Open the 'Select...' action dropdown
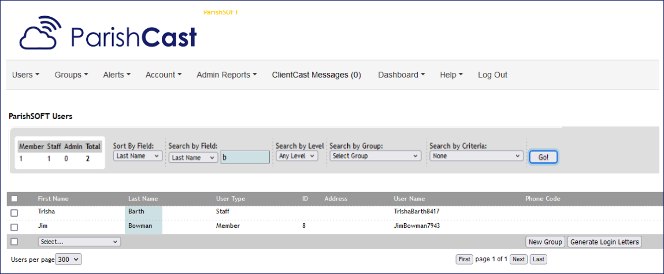The width and height of the screenshot is (664, 274). (79, 242)
